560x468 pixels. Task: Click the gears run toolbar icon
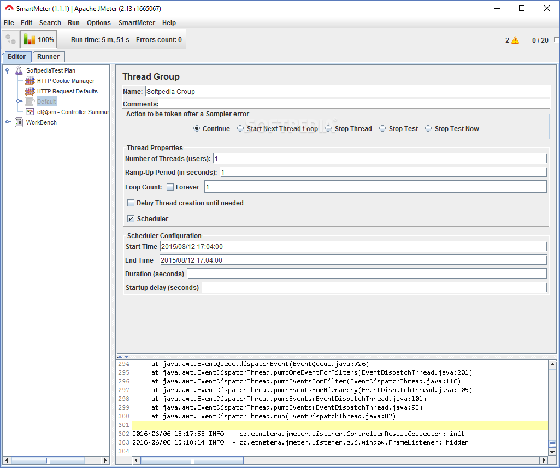pyautogui.click(x=11, y=40)
